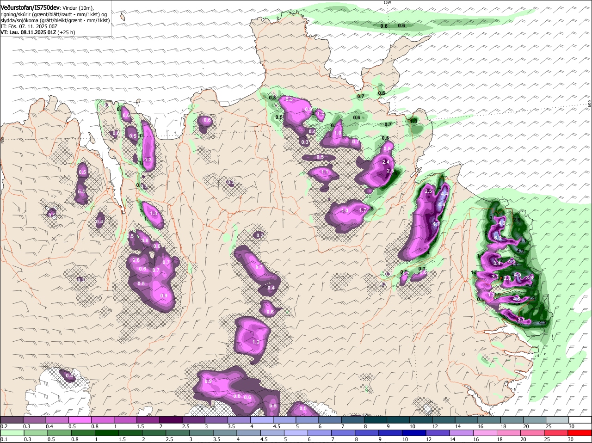Click the IT: Fös. 07. 11. 2025 00Z line
Screen dimensions: 592x443
click(29, 26)
